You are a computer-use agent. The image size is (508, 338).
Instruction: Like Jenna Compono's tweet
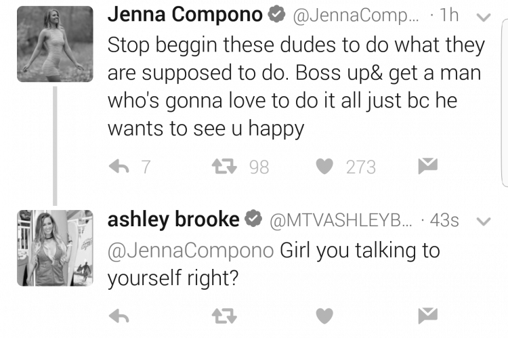coord(324,167)
